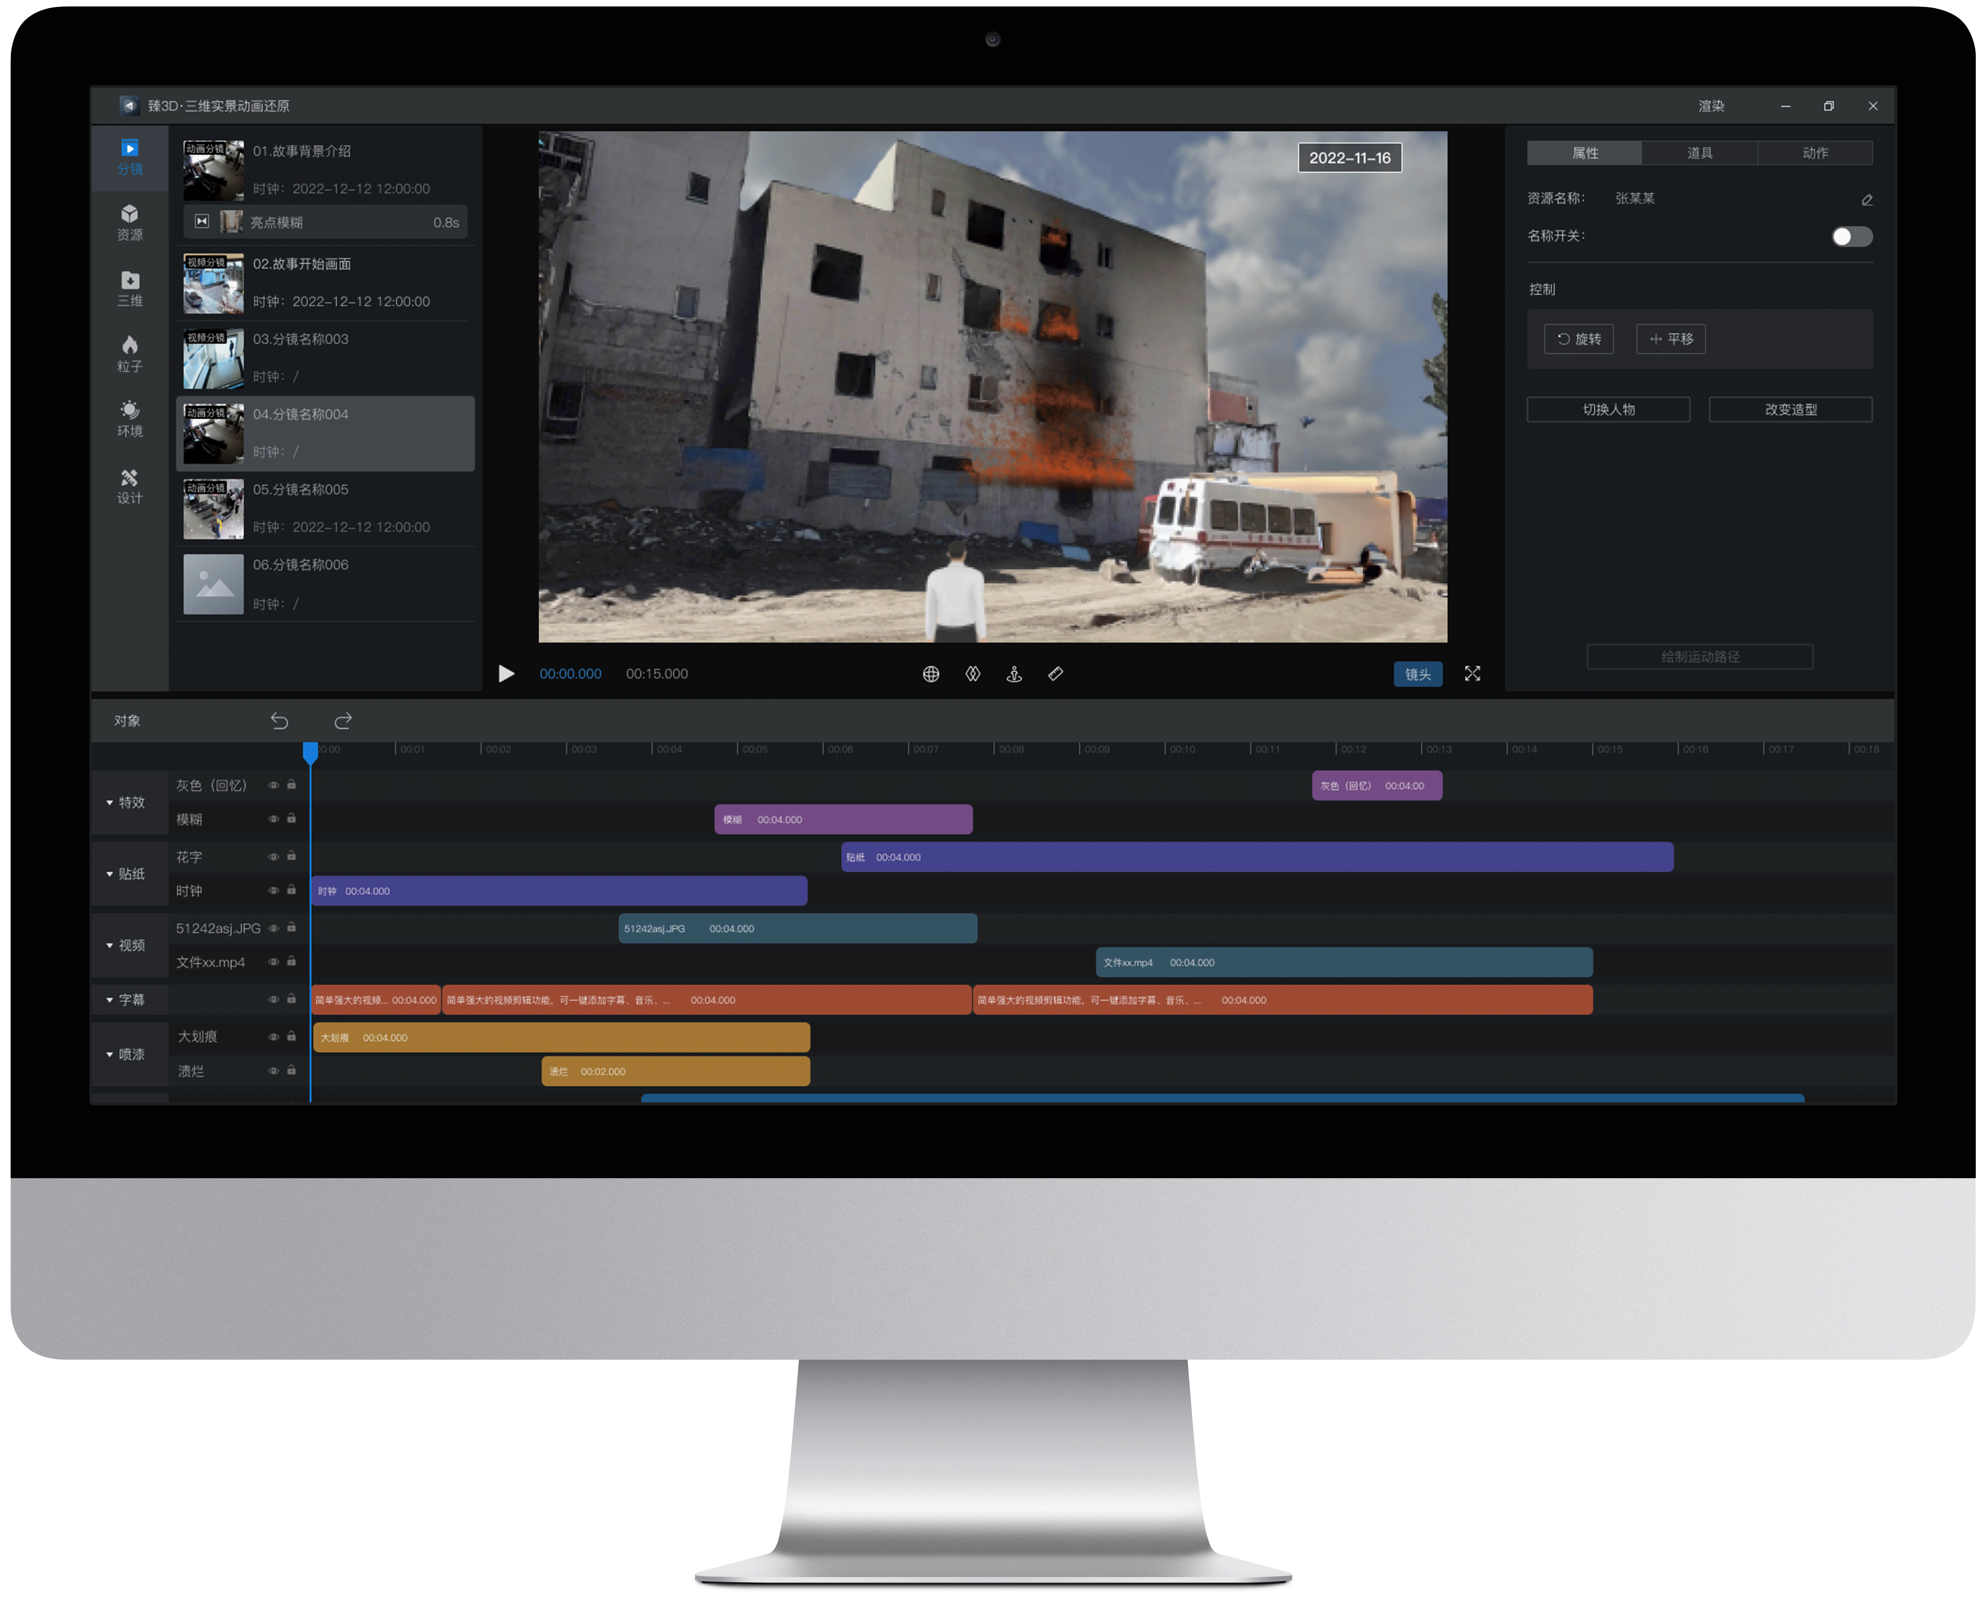Screen dimensions: 1986x1599
Task: Switch to the 属性 tab
Action: point(1584,153)
